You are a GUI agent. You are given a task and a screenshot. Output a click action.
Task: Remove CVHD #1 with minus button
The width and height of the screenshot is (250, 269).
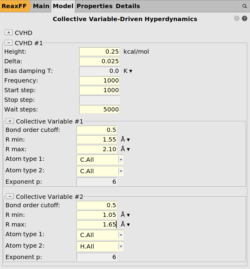click(x=8, y=43)
